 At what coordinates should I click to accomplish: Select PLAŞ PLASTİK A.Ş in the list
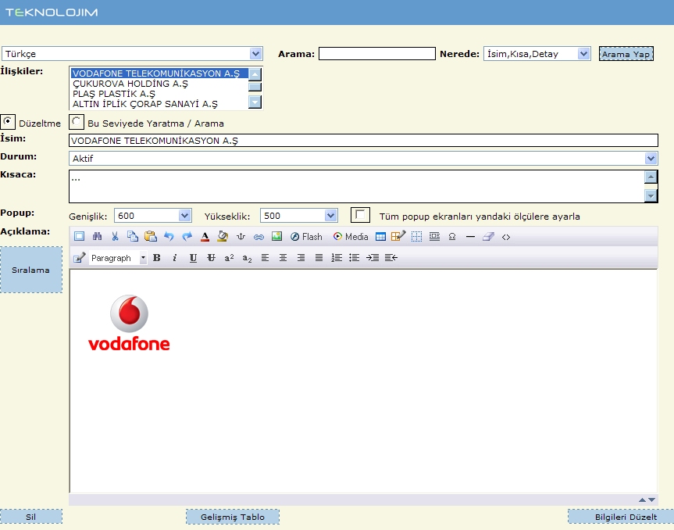coord(159,94)
